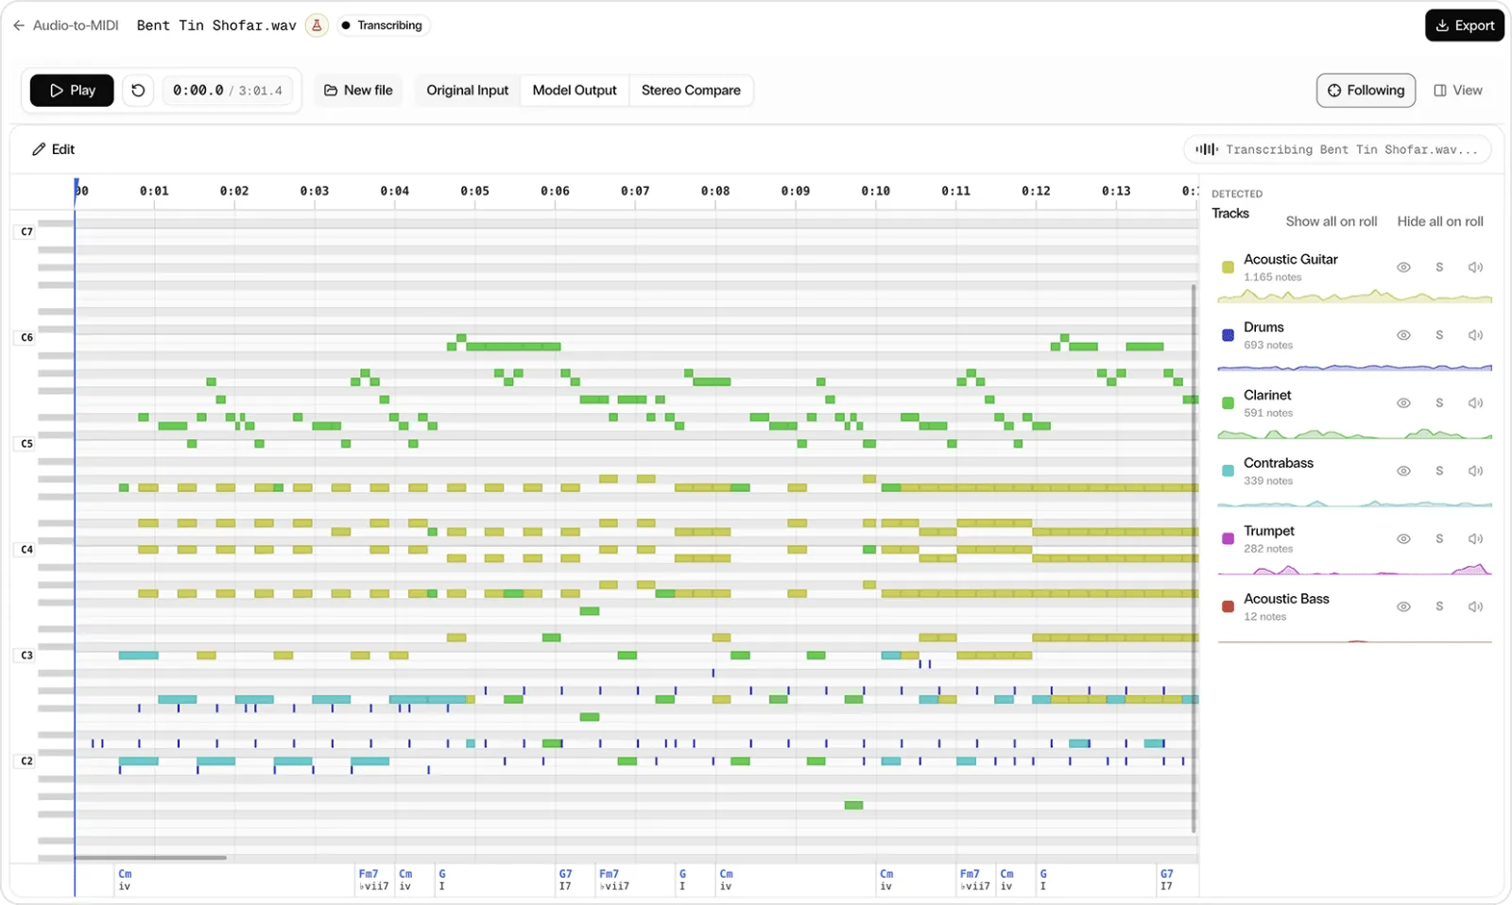Click the flask icon beside the filename
The height and width of the screenshot is (905, 1512).
[318, 26]
